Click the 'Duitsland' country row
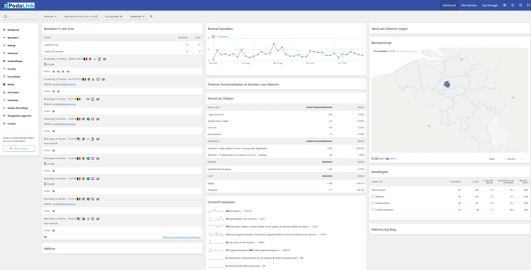 point(286,190)
